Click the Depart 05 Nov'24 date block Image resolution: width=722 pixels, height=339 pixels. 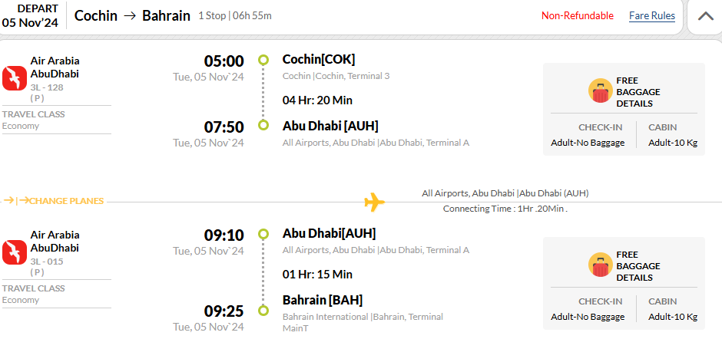click(x=31, y=15)
